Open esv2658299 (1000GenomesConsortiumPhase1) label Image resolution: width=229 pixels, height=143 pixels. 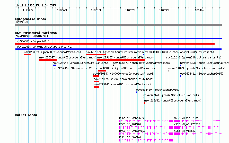click(125, 79)
